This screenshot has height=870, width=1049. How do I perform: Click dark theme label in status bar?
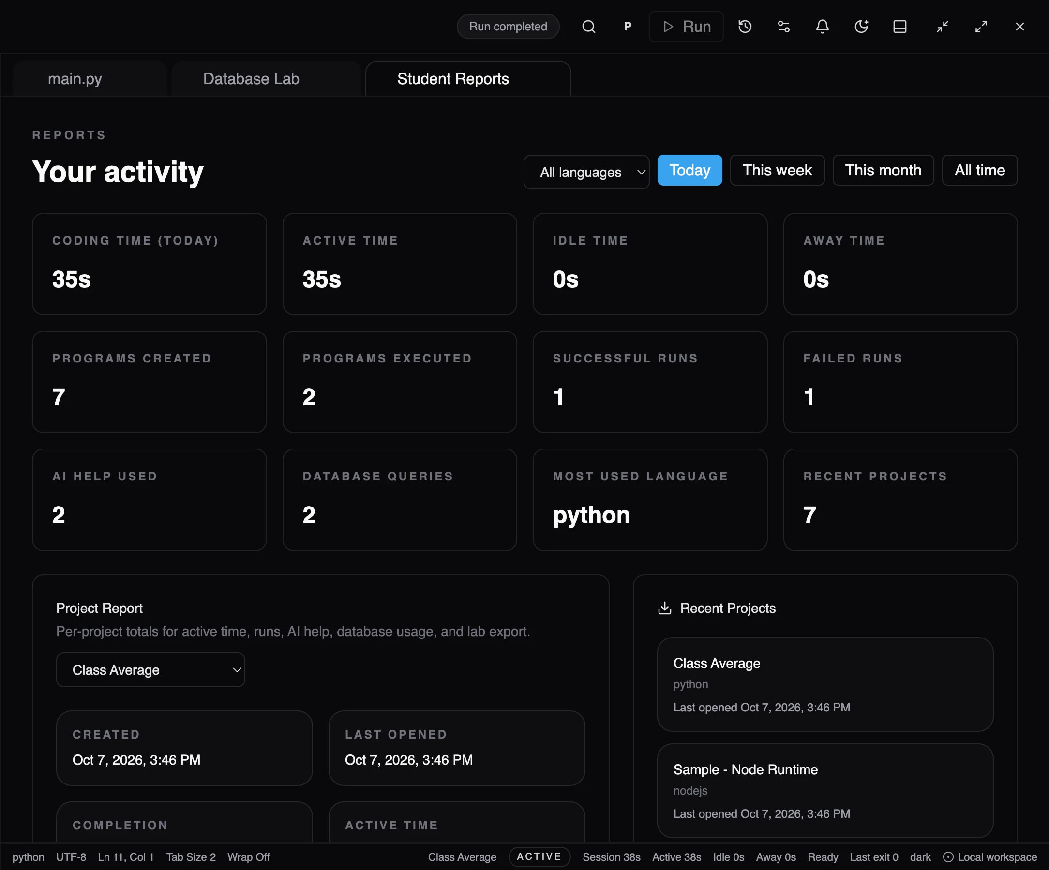click(x=920, y=857)
